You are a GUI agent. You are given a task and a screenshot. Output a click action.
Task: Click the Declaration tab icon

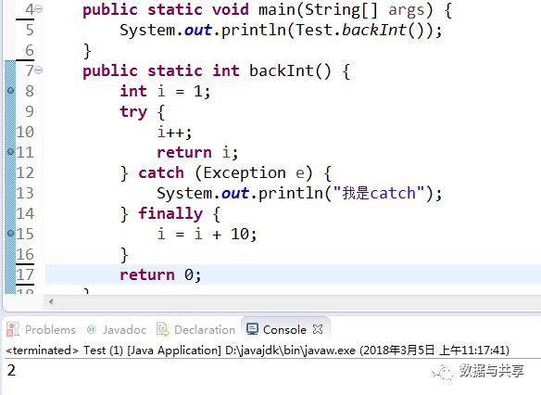[x=162, y=329]
